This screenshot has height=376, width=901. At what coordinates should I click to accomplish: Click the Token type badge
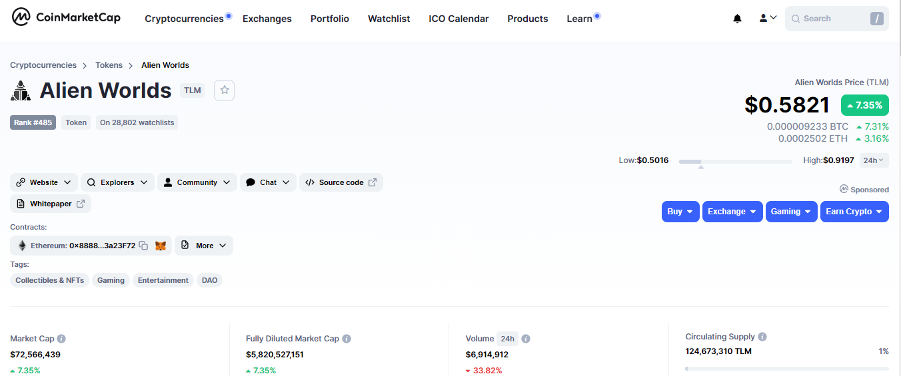[76, 122]
